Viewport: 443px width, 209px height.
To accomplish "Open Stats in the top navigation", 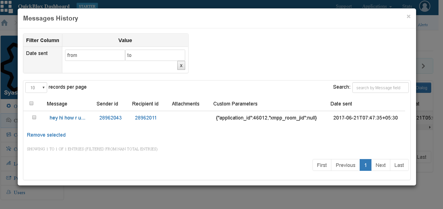I will point(407,6).
